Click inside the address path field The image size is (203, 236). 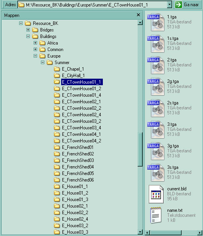tap(93, 5)
